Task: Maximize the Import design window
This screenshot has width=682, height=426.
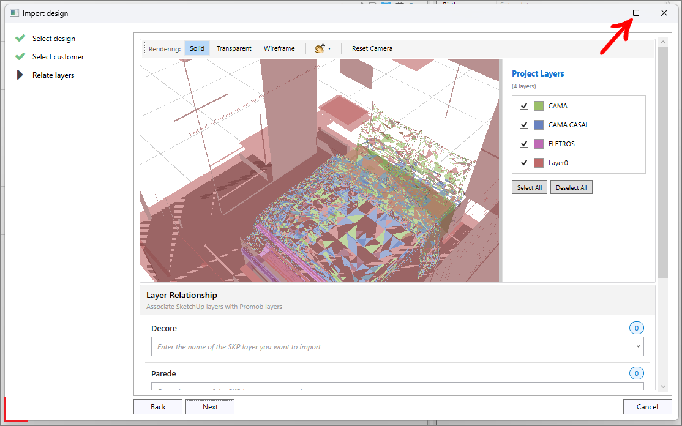Action: point(636,13)
